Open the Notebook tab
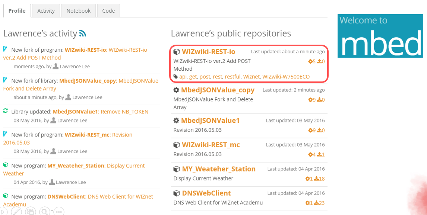 tap(78, 11)
